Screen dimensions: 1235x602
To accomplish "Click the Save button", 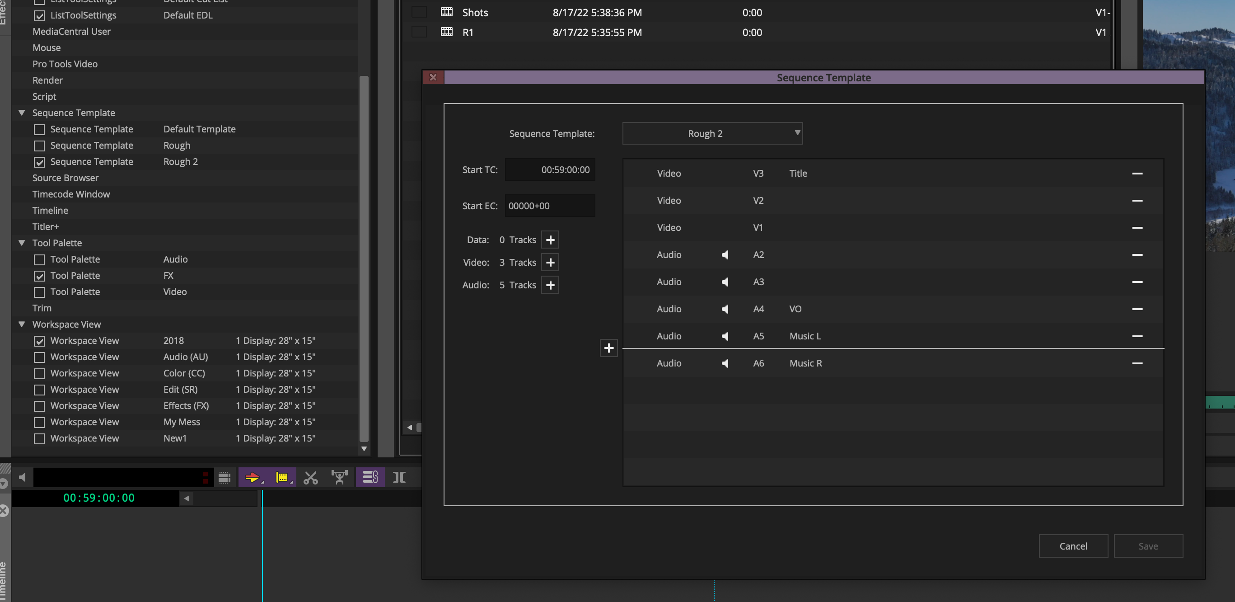I will (1148, 546).
